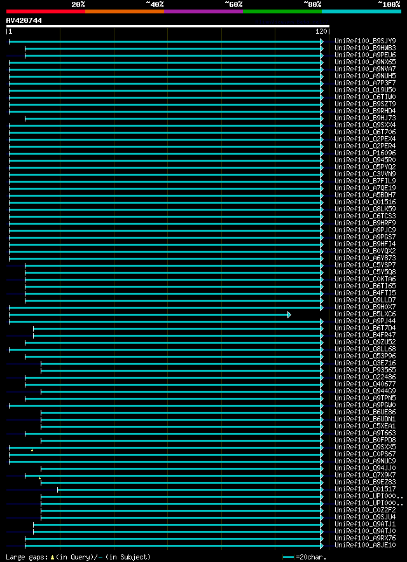
Task: Click the cyan 20char scale bar icon
Action: pos(289,557)
